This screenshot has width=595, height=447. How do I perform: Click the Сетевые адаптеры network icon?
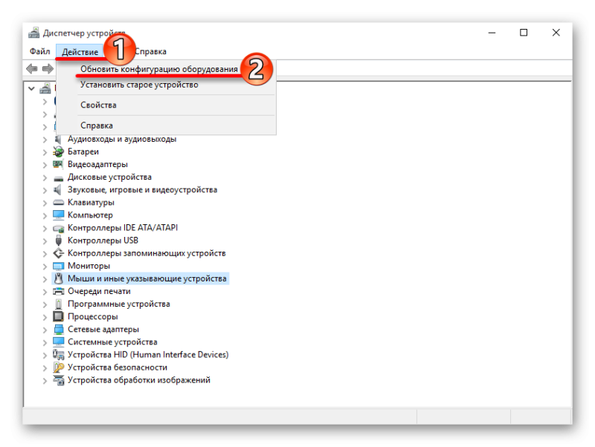[x=59, y=329]
